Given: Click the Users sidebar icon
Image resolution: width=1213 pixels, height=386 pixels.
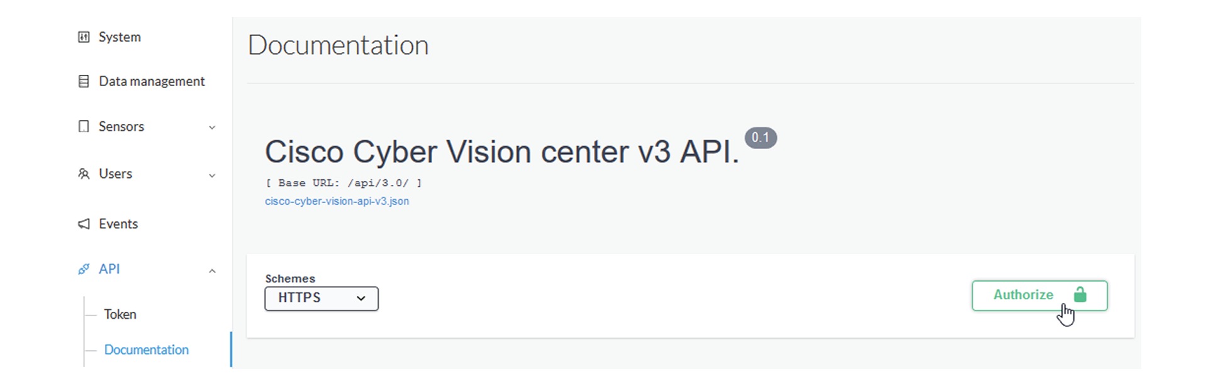Looking at the screenshot, I should 84,174.
